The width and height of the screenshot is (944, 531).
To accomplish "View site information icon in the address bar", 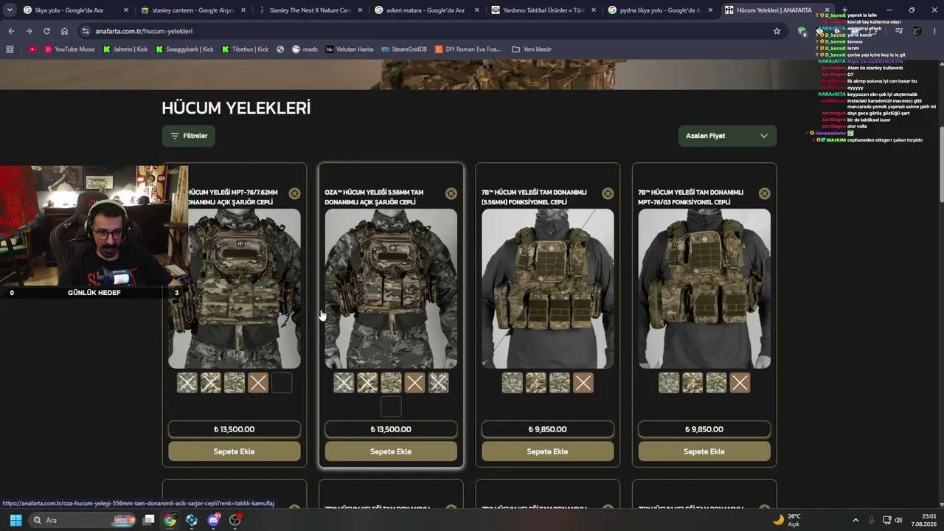I will (86, 31).
